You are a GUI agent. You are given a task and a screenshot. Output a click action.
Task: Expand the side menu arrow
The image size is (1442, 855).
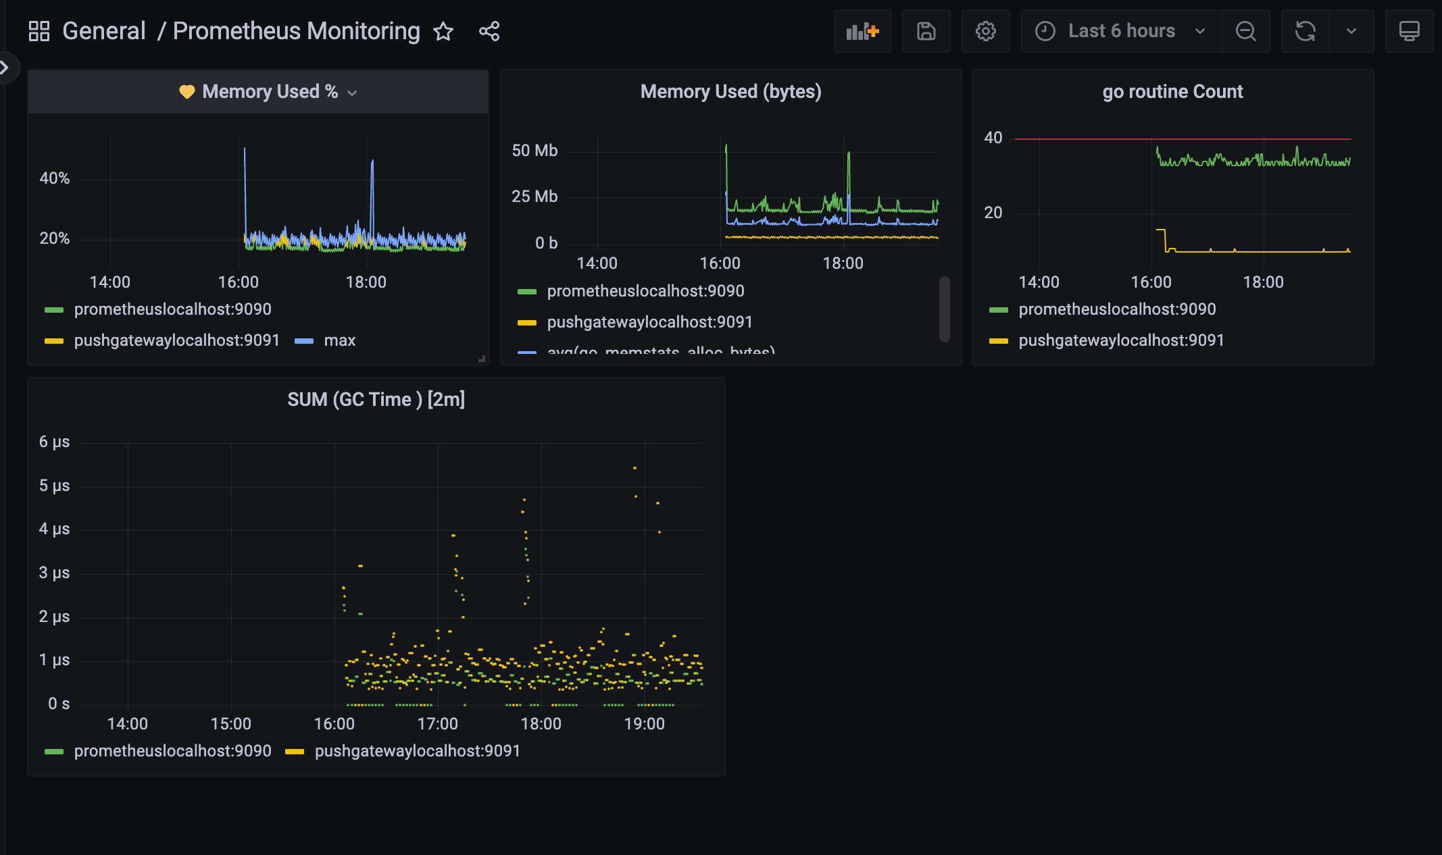(x=5, y=67)
